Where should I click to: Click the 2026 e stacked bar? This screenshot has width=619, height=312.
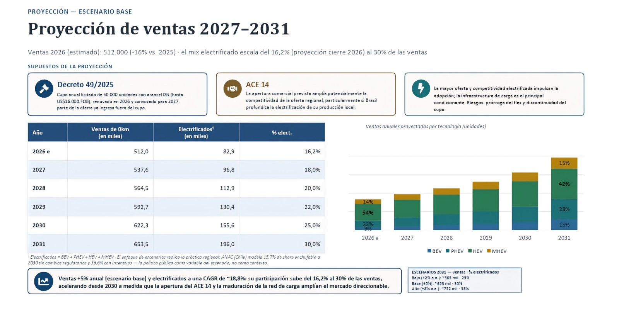pyautogui.click(x=368, y=215)
